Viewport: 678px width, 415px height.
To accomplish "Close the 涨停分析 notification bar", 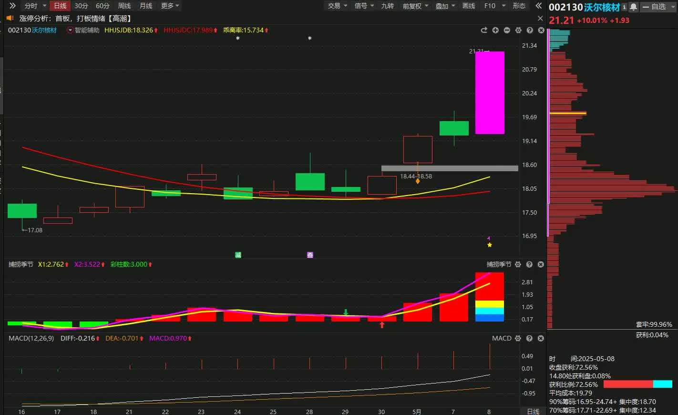I will [x=540, y=18].
